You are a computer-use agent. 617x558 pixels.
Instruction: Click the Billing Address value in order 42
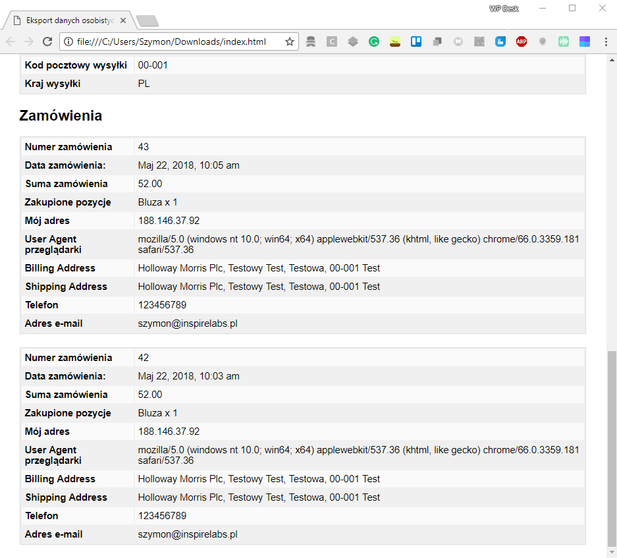[259, 479]
